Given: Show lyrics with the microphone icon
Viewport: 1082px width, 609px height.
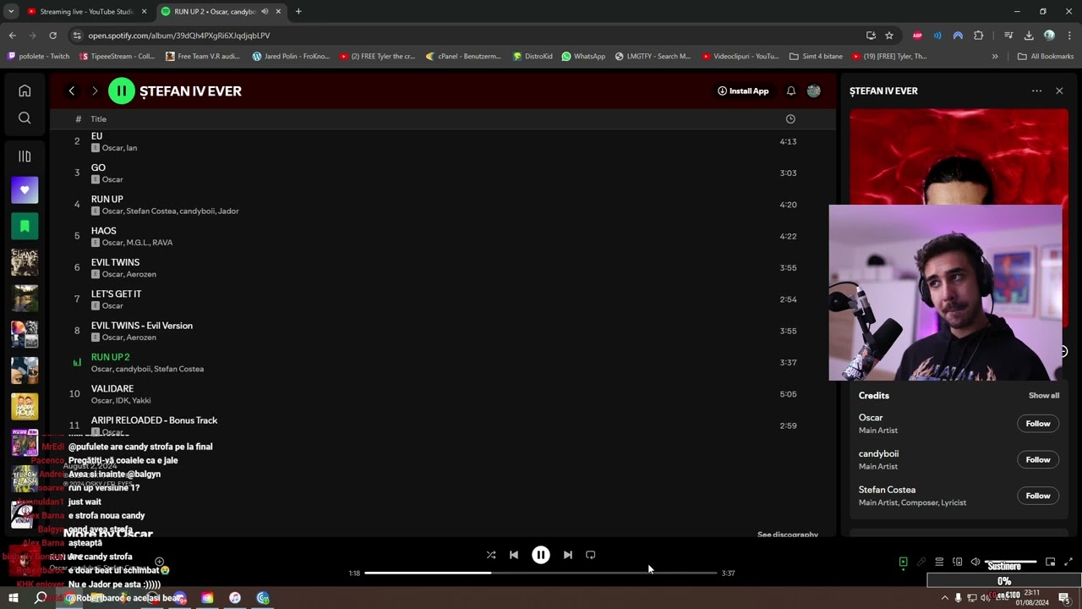Looking at the screenshot, I should click(921, 562).
